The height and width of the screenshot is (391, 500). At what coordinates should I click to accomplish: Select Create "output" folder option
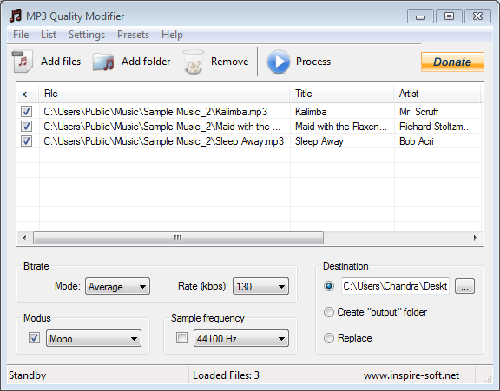pos(329,312)
